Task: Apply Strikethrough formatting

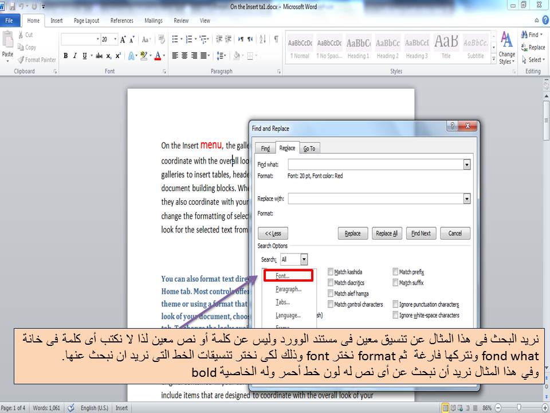Action: coord(99,56)
